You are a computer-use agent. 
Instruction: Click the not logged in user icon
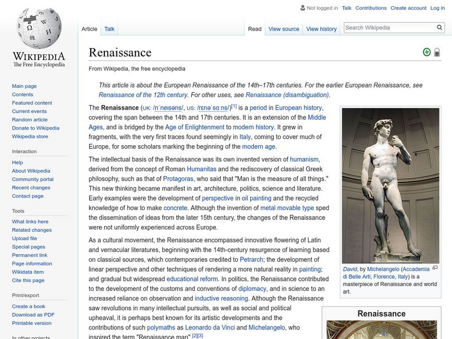[303, 8]
